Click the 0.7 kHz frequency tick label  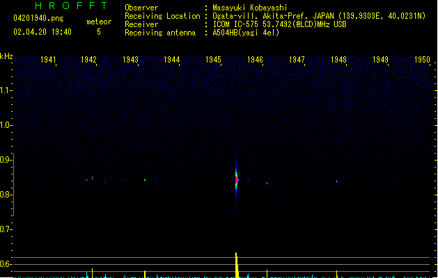(6, 229)
